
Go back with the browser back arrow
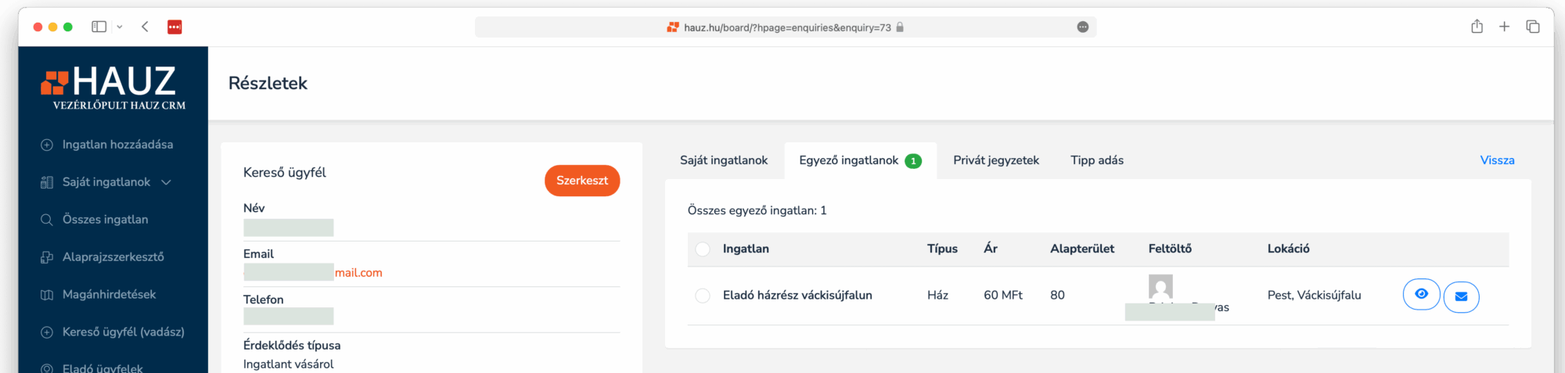pyautogui.click(x=145, y=27)
